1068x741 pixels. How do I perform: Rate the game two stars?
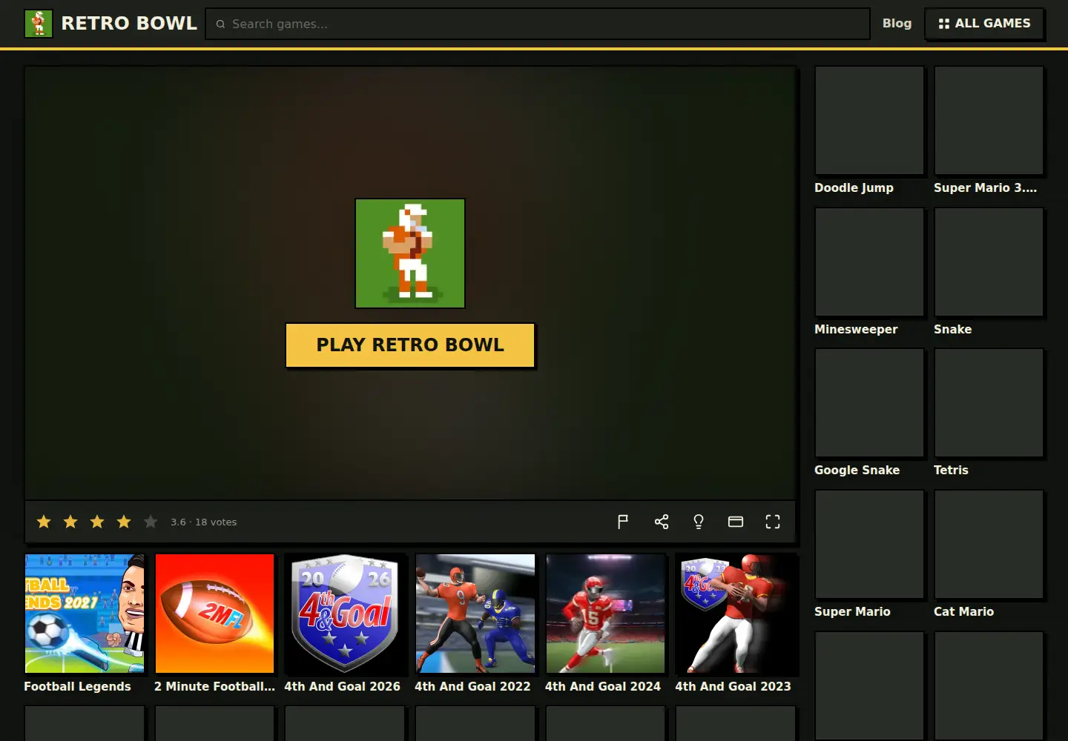point(70,522)
